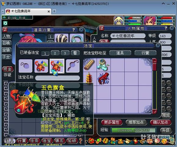Toggle 加锁 lock at the bottom
Viewport: 177px width, 147px height.
pyautogui.click(x=72, y=141)
